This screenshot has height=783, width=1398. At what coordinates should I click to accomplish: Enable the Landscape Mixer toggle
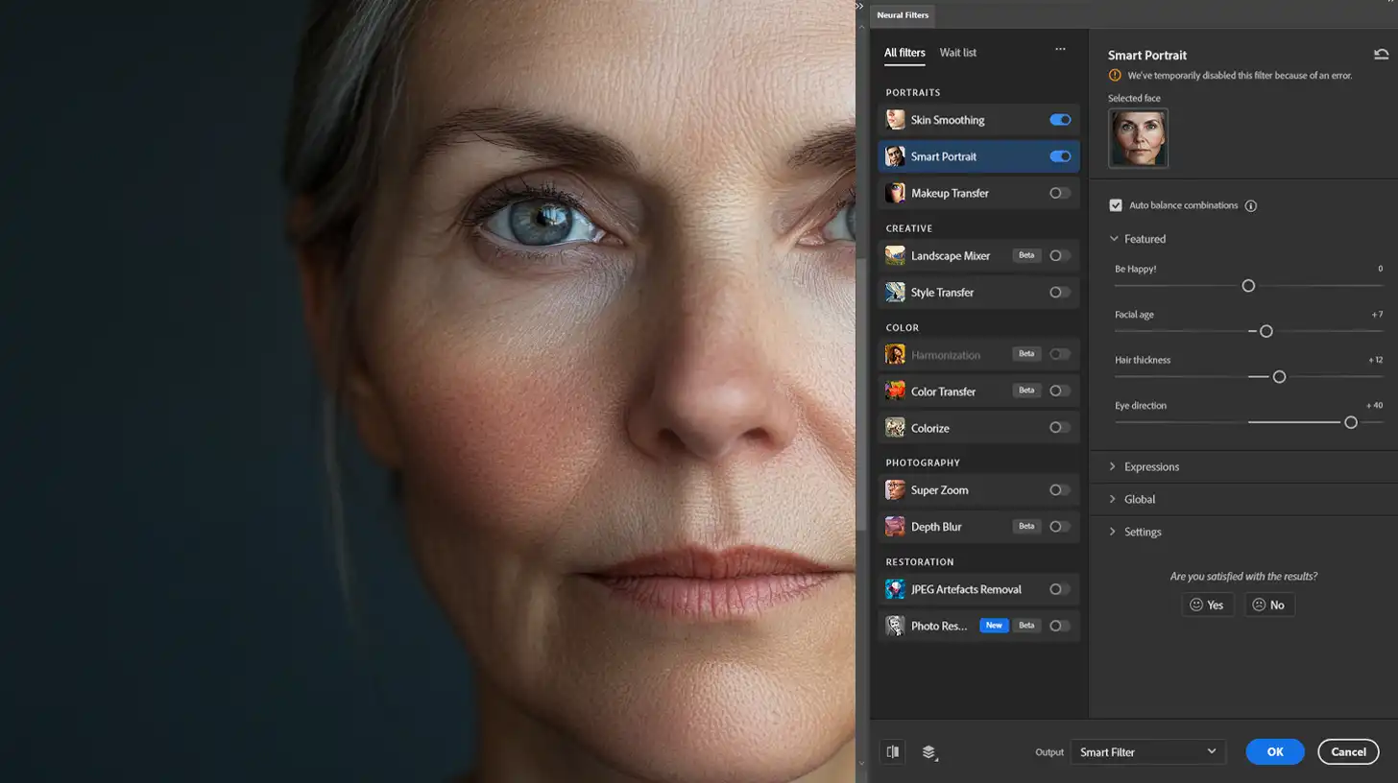[1060, 256]
